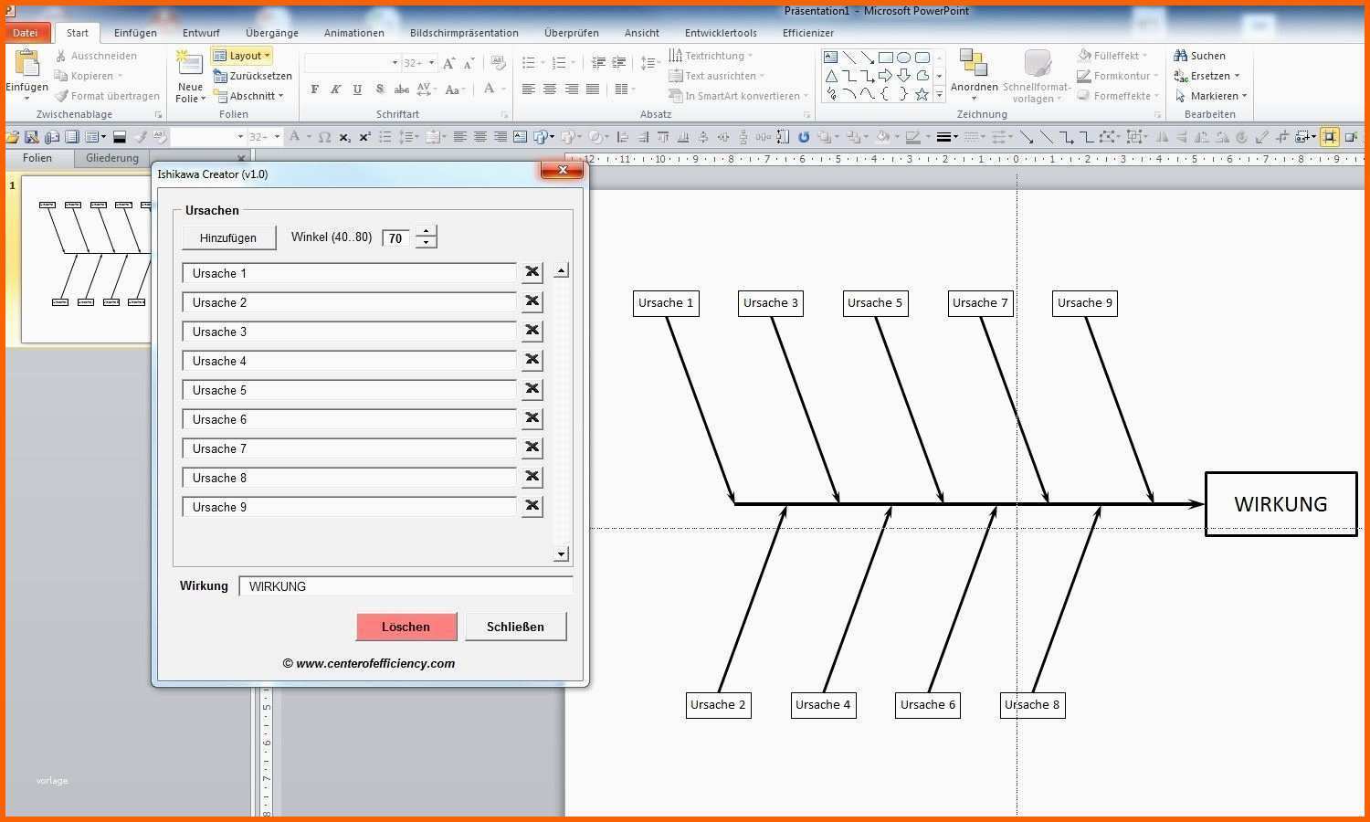Click the Schließen button in dialog
The image size is (1370, 822).
(x=515, y=627)
